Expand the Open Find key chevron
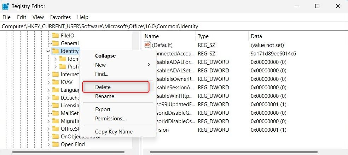This screenshot has width=348, height=155. (x=48, y=144)
